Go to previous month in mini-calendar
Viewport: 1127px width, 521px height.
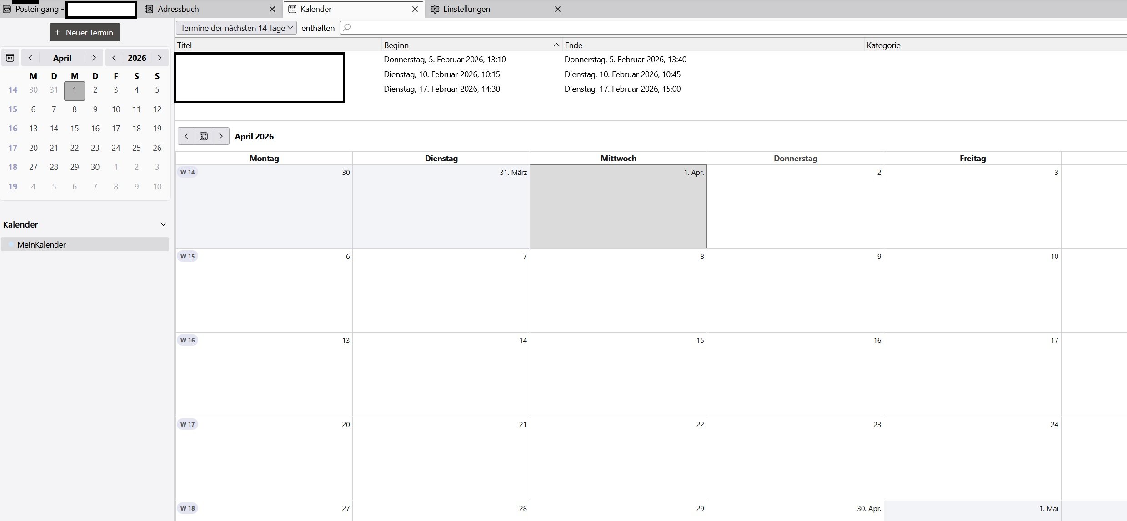[30, 58]
